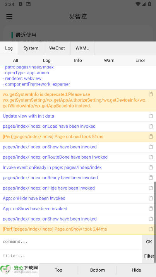This screenshot has width=156, height=277.
Task: Jump to Bottom of log list
Action: [97, 270]
